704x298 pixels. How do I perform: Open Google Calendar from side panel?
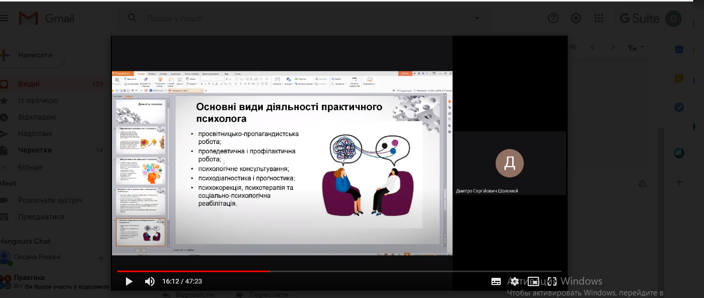click(679, 50)
